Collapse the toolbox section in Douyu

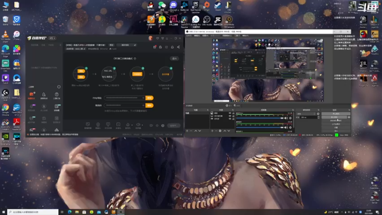coord(59,87)
